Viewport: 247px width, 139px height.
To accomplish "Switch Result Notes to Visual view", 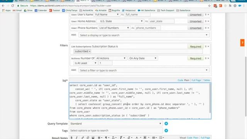I will click(183, 138).
